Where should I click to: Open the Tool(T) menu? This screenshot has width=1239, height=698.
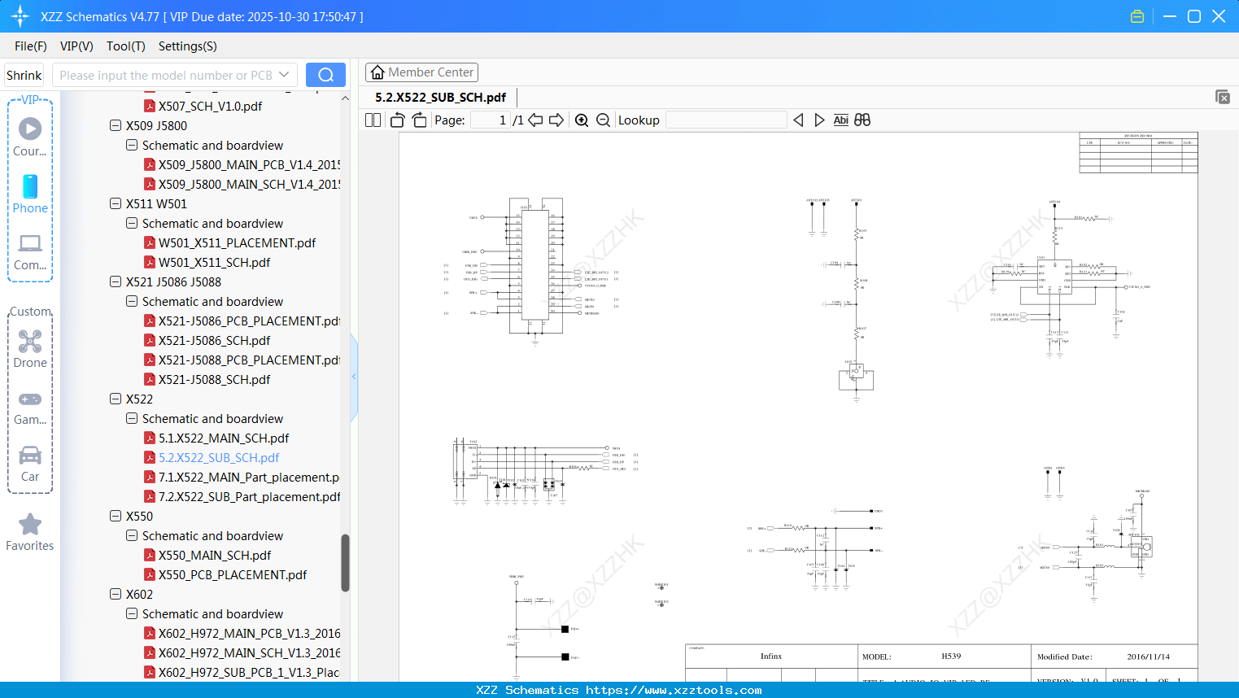click(125, 46)
